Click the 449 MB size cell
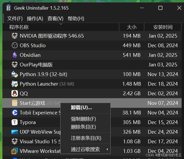184x159 pixels. [x=131, y=45]
